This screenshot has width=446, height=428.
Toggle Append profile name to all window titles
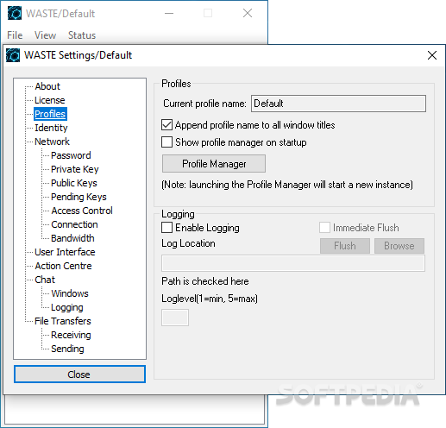point(166,125)
